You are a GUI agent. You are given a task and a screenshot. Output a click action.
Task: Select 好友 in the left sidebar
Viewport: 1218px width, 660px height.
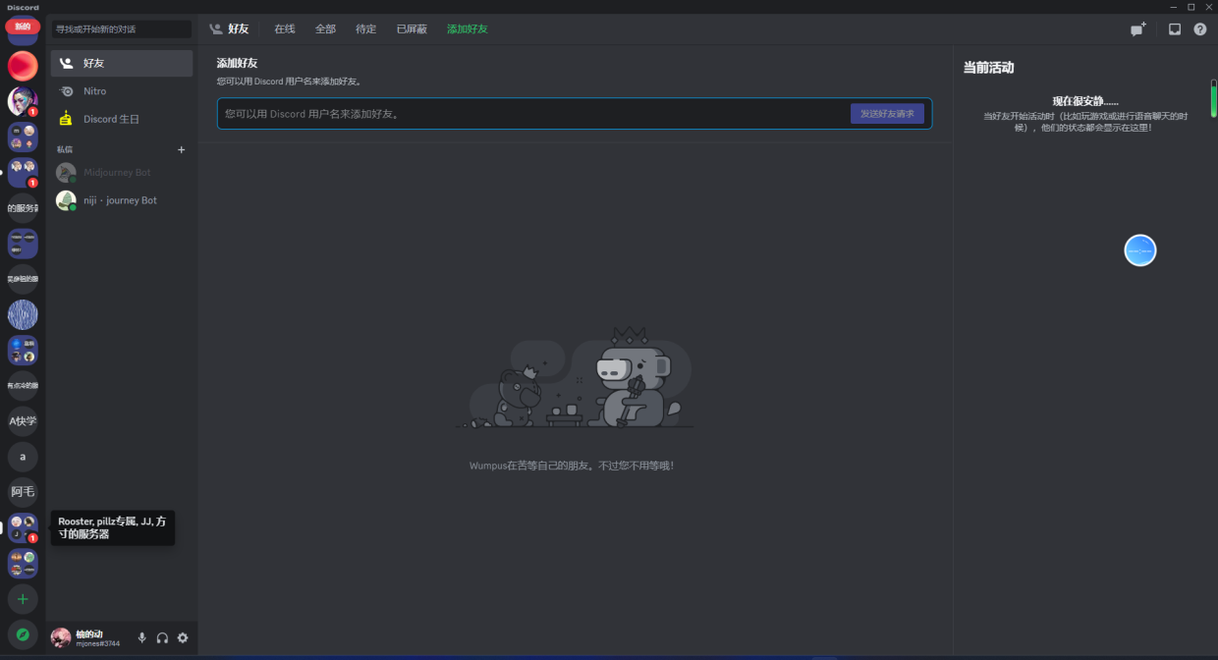(122, 63)
